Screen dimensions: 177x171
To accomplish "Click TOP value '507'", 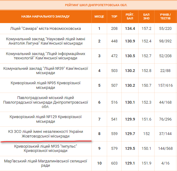I will [114, 85].
